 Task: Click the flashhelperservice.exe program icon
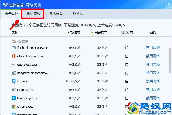[x=14, y=48]
